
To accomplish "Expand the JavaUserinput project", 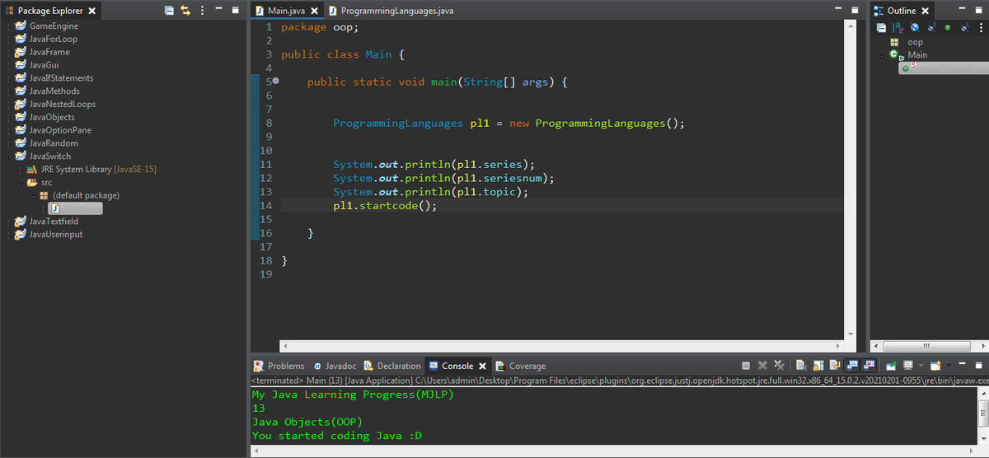I will tap(9, 235).
